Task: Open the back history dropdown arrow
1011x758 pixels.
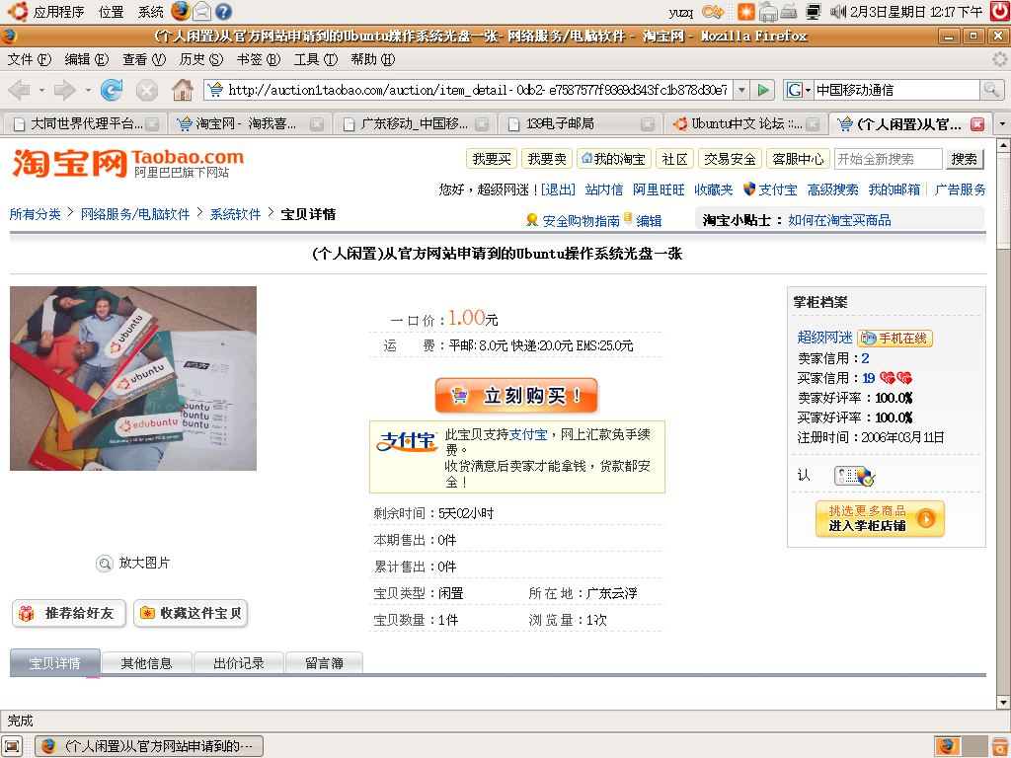Action: 41,90
